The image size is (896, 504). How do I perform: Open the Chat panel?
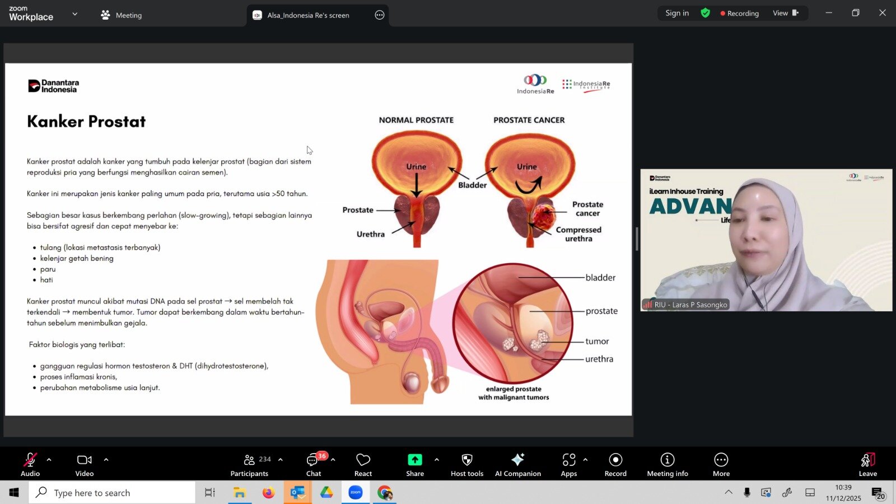313,465
